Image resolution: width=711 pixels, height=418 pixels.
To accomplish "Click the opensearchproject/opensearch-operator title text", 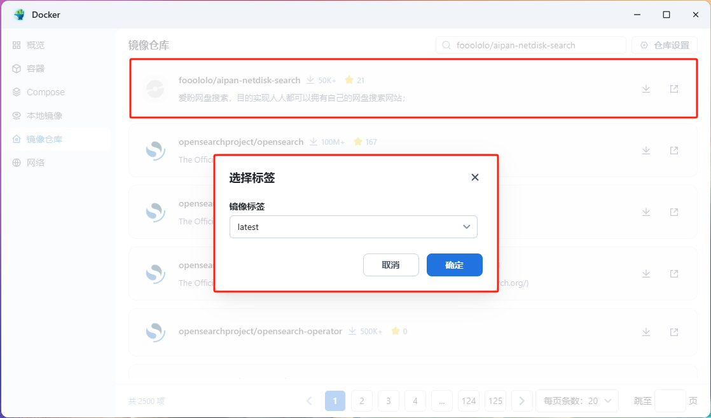I will pyautogui.click(x=260, y=331).
